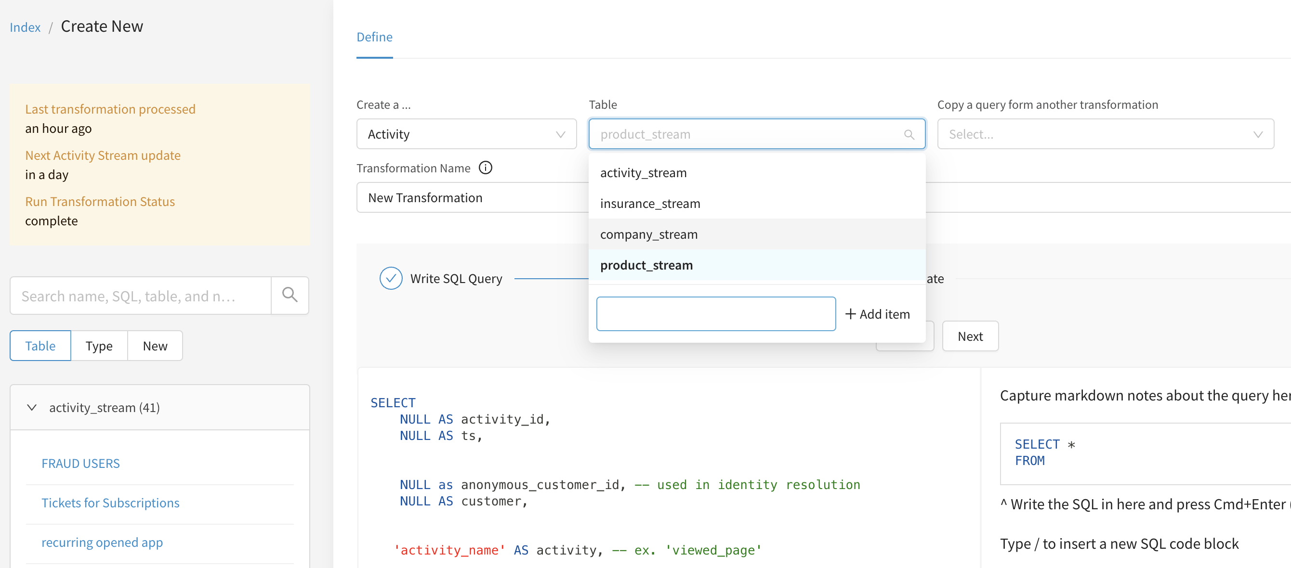Pick activity_stream in the table dropdown
The height and width of the screenshot is (568, 1291).
tap(643, 173)
